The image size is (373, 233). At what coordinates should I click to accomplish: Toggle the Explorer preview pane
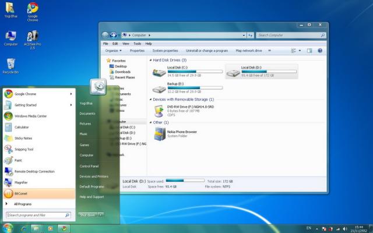click(309, 51)
